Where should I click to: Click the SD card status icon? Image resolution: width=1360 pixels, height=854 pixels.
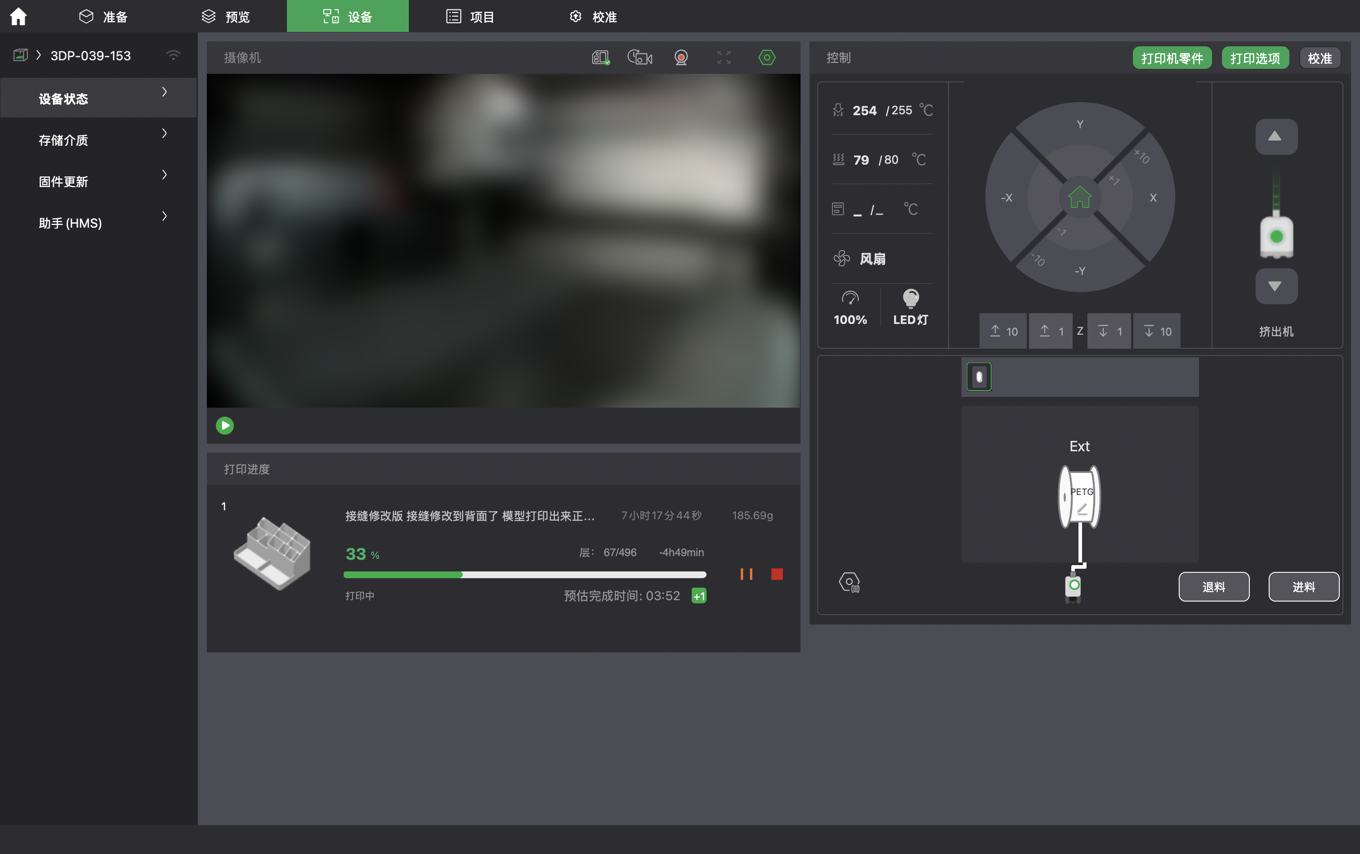(601, 58)
